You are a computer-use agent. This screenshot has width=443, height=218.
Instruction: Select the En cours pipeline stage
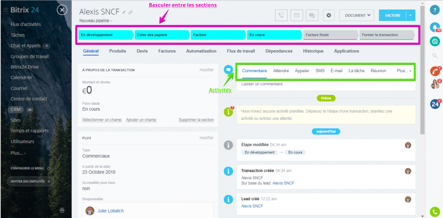274,35
